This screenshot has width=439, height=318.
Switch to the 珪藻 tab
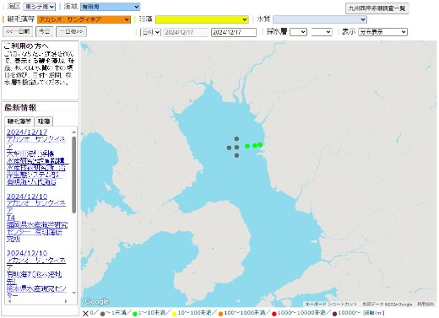(x=44, y=121)
